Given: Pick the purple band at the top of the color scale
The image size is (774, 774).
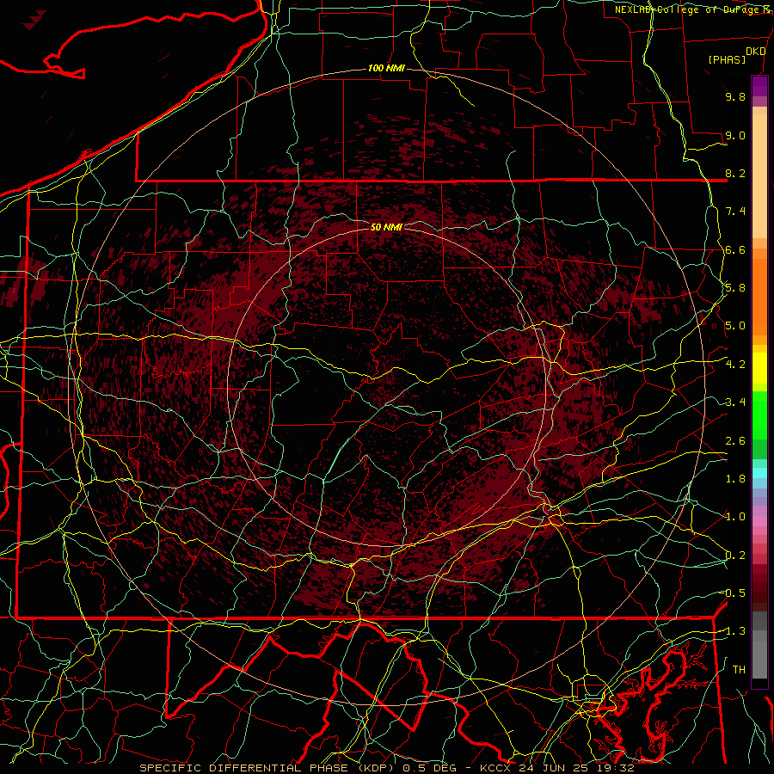Looking at the screenshot, I should click(759, 86).
